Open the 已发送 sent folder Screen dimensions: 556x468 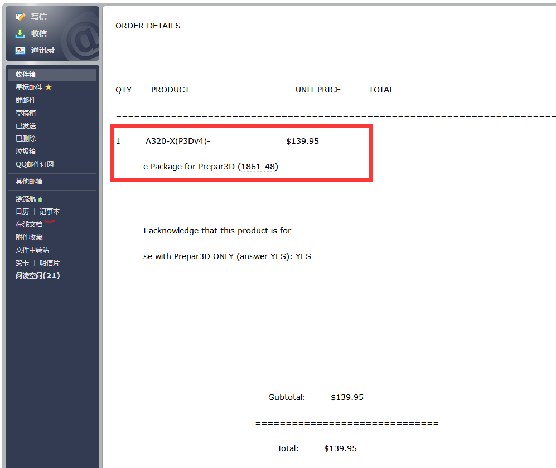pos(26,126)
